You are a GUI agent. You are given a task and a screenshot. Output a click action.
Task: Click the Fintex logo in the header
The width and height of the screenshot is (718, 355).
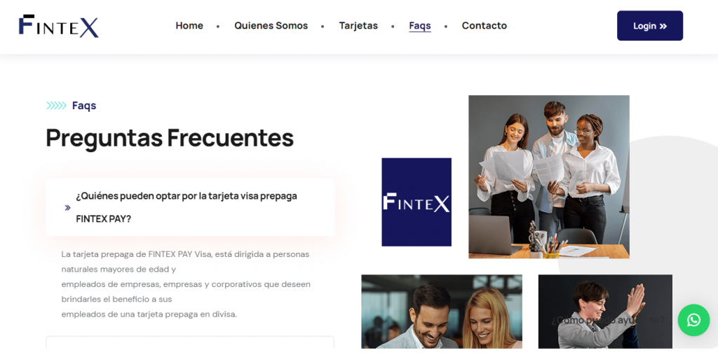(59, 26)
